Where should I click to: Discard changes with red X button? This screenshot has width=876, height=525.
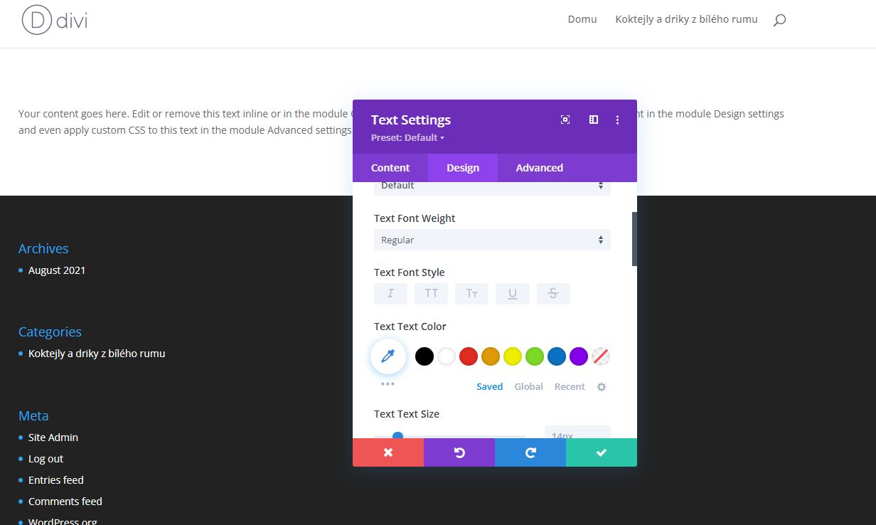tap(388, 452)
